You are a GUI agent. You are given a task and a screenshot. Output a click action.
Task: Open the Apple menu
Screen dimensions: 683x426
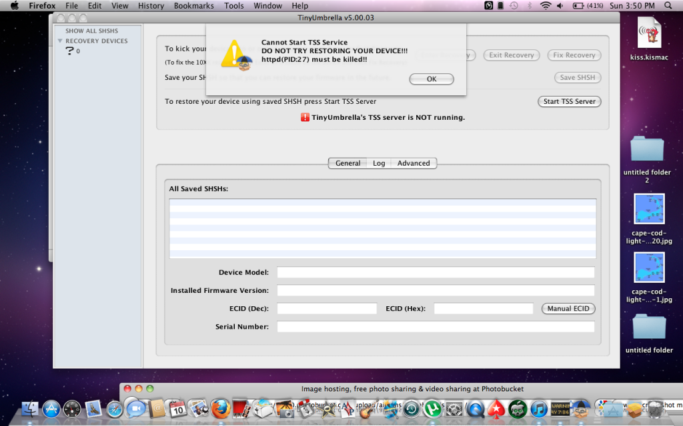15,5
